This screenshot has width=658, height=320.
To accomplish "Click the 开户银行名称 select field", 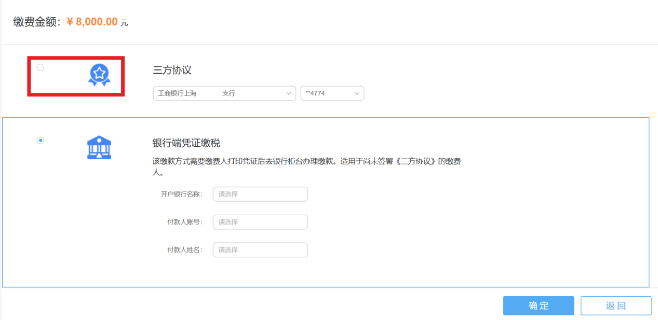I will pyautogui.click(x=260, y=194).
